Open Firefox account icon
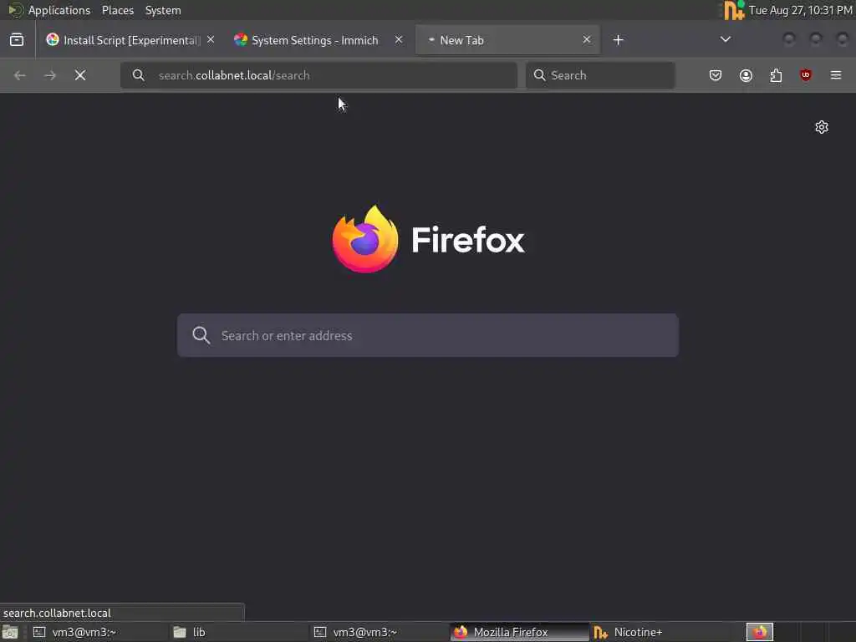Image resolution: width=856 pixels, height=642 pixels. [x=746, y=75]
